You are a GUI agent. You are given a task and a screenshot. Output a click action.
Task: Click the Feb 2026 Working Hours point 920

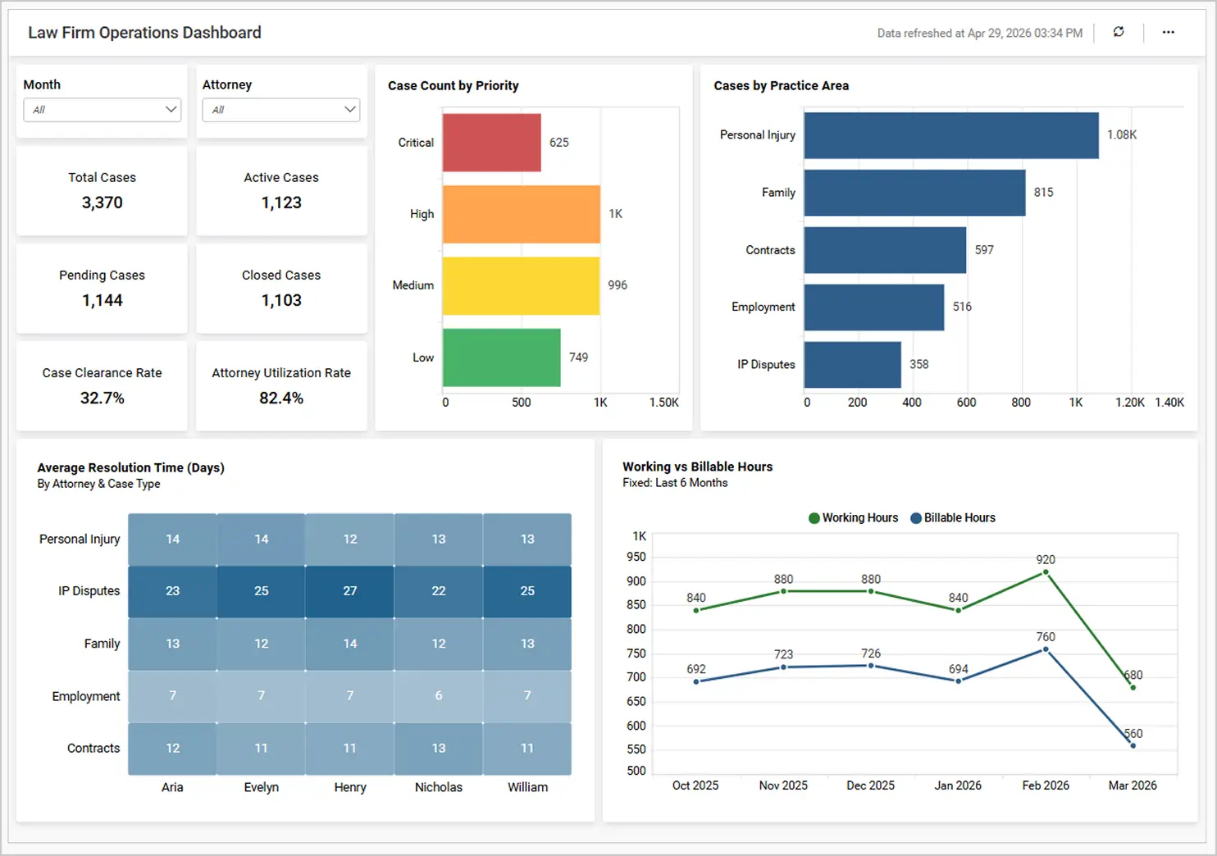point(1046,572)
